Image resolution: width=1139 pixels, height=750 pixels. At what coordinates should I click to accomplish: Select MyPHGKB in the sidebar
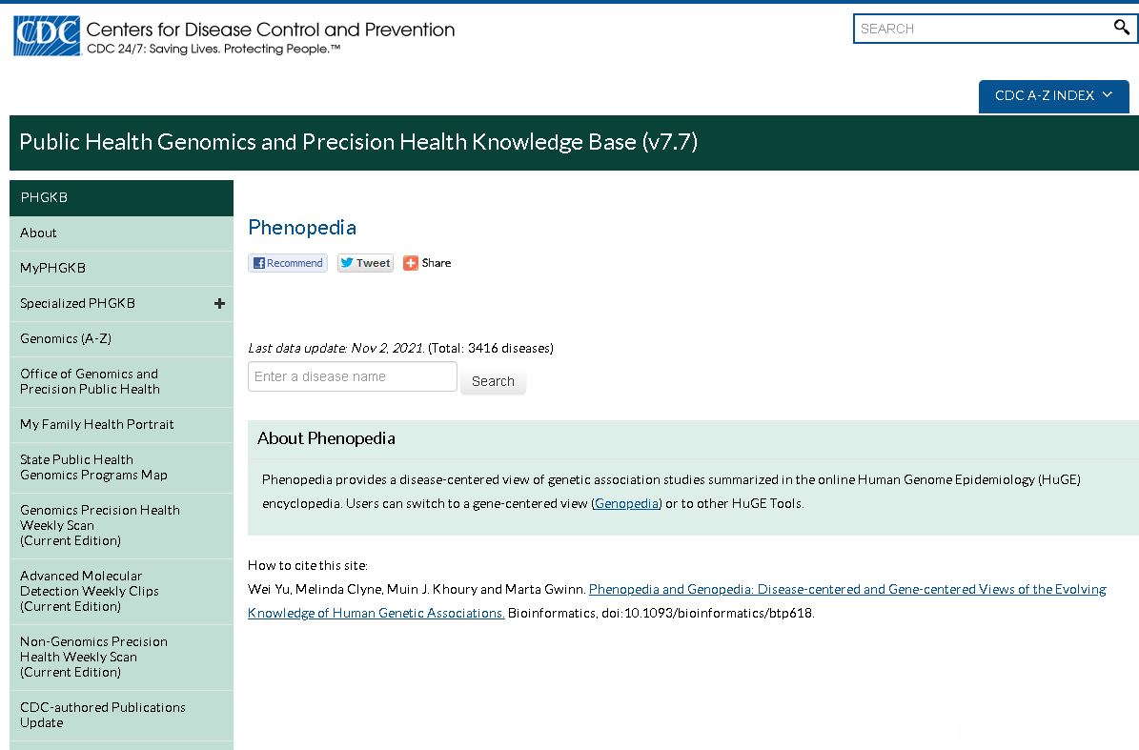pyautogui.click(x=53, y=268)
